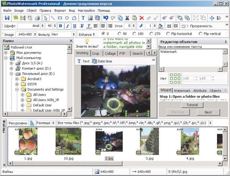The width and height of the screenshot is (230, 176).
Task: Click the Move four-arrow icon
Action: point(212,18)
